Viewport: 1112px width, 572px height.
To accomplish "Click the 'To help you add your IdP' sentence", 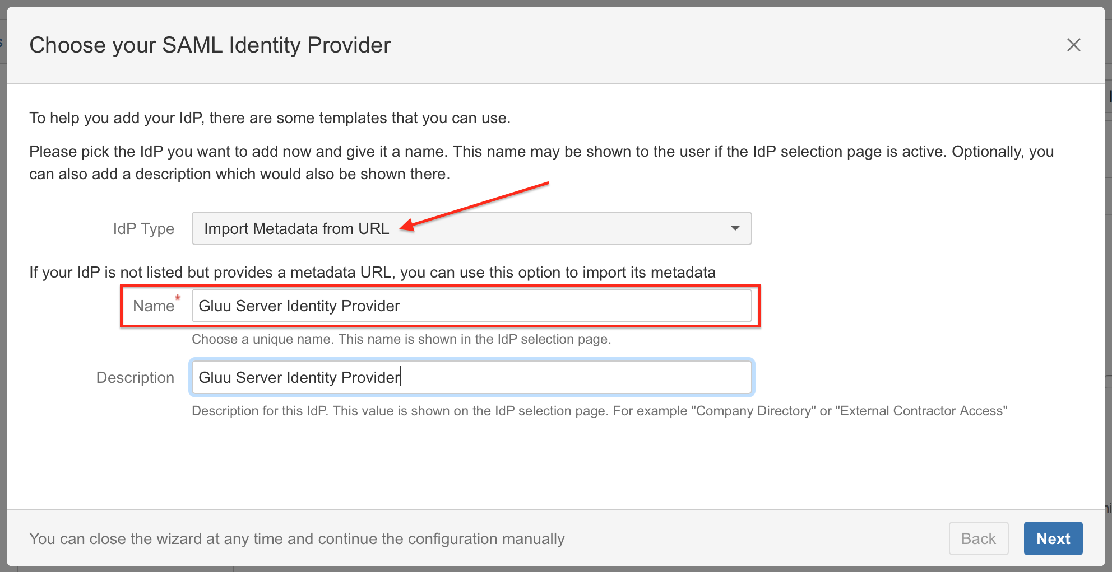I will (270, 118).
